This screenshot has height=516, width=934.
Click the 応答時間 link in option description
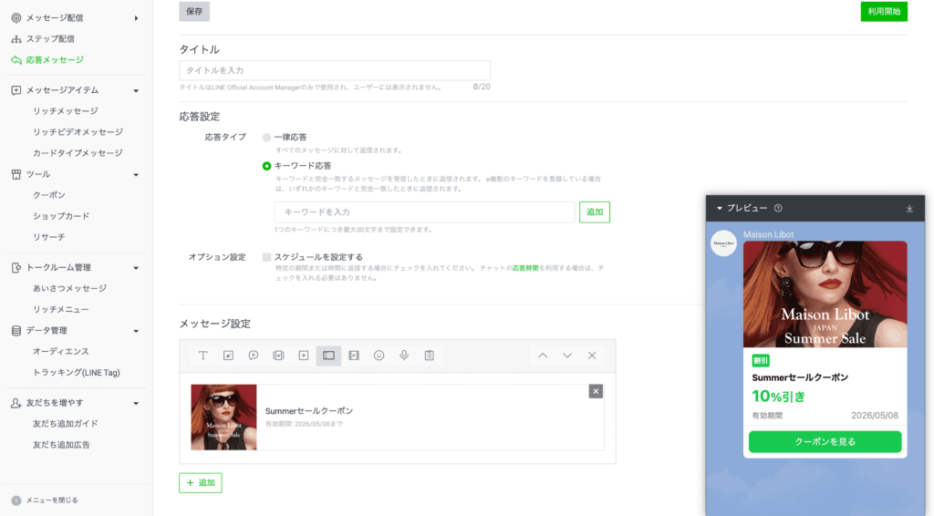pyautogui.click(x=524, y=268)
